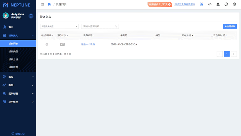Viewport: 241px width, 136px height.
Task: Open the shopping bag store icon
Action: (x=218, y=4)
